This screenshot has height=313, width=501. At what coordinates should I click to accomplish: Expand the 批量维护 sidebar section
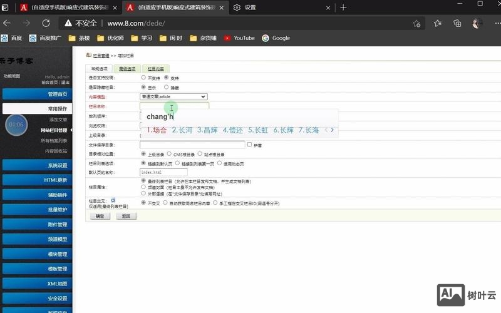(x=37, y=210)
